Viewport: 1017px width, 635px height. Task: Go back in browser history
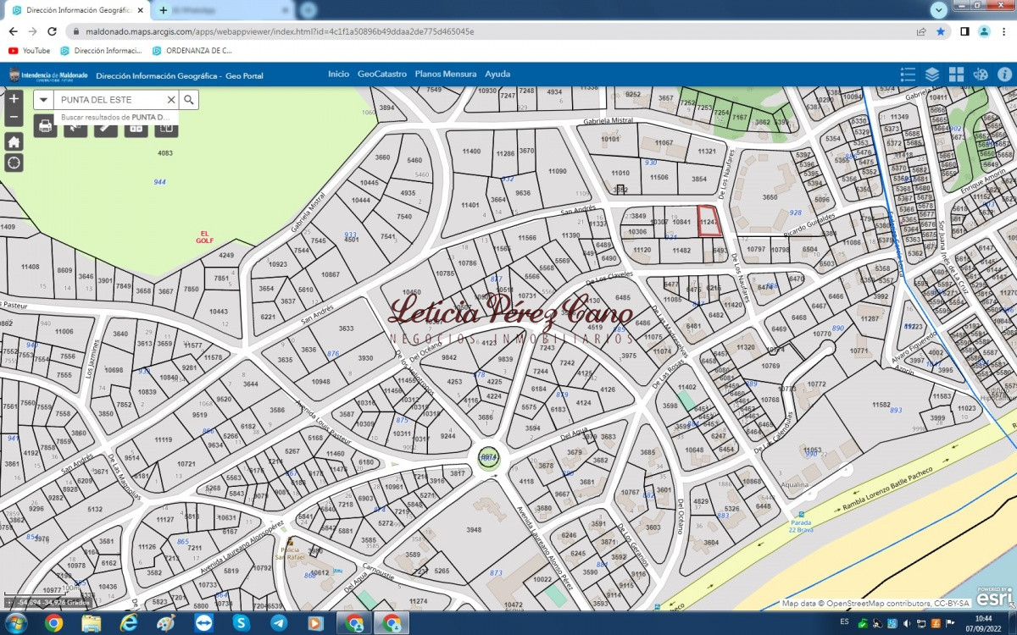pos(13,31)
